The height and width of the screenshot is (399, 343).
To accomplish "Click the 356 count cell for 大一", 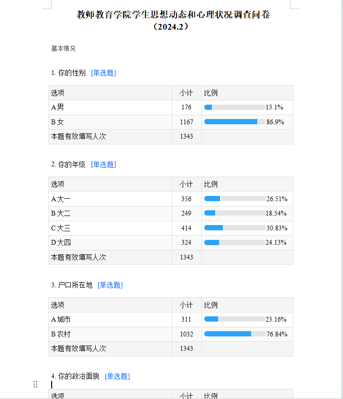I will click(x=187, y=199).
